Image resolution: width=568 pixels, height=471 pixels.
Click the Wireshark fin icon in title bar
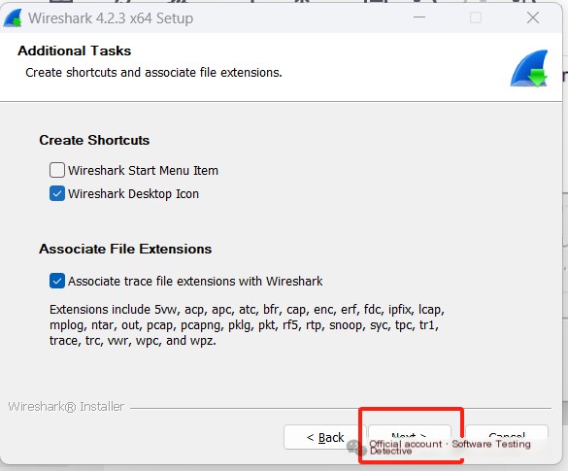(13, 18)
